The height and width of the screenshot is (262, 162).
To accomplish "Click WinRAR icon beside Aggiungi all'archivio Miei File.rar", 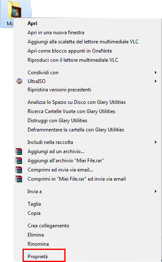I will point(19,161).
